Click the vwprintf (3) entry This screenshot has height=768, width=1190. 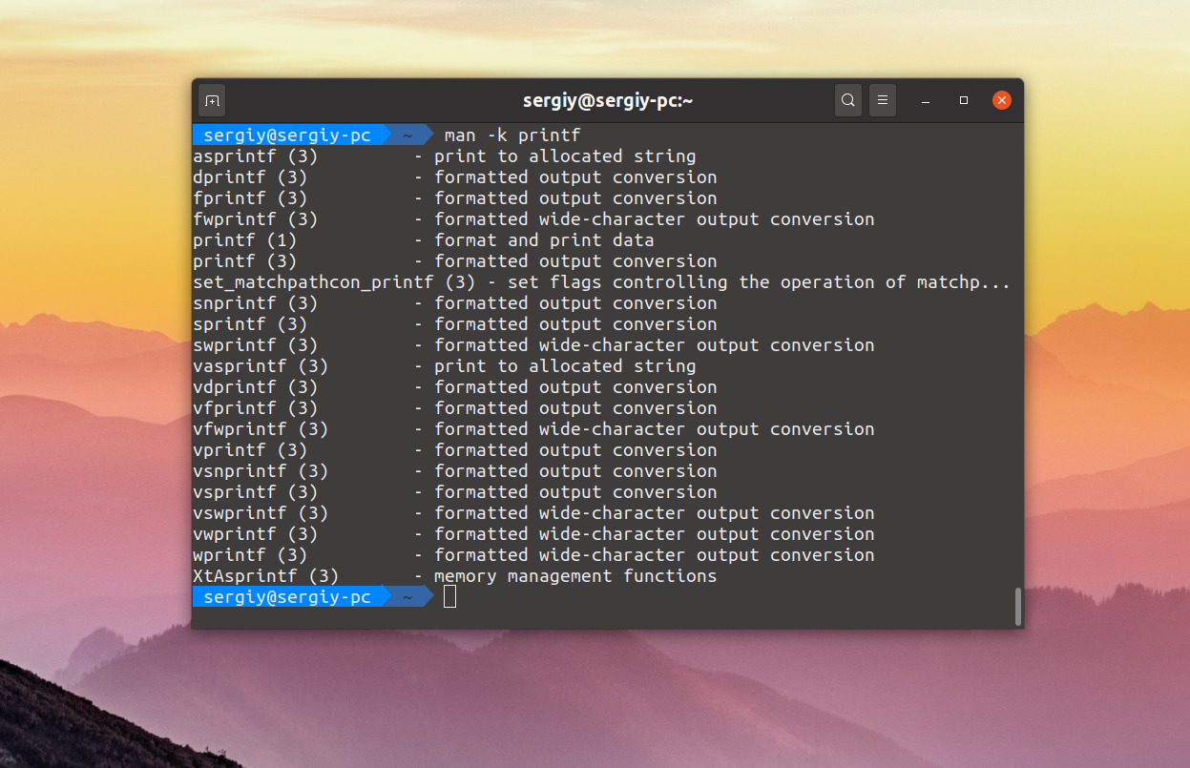255,534
